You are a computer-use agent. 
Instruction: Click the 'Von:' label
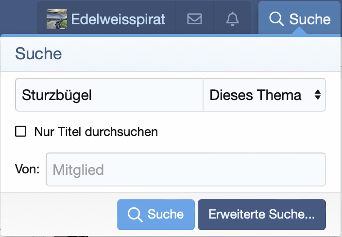[27, 169]
